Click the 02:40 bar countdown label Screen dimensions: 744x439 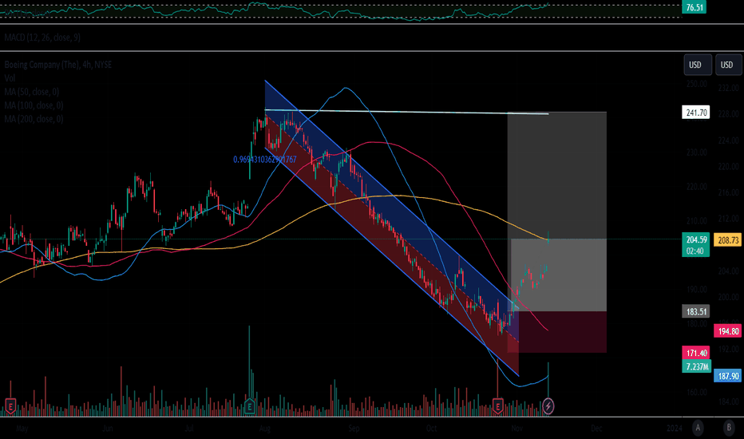click(696, 251)
